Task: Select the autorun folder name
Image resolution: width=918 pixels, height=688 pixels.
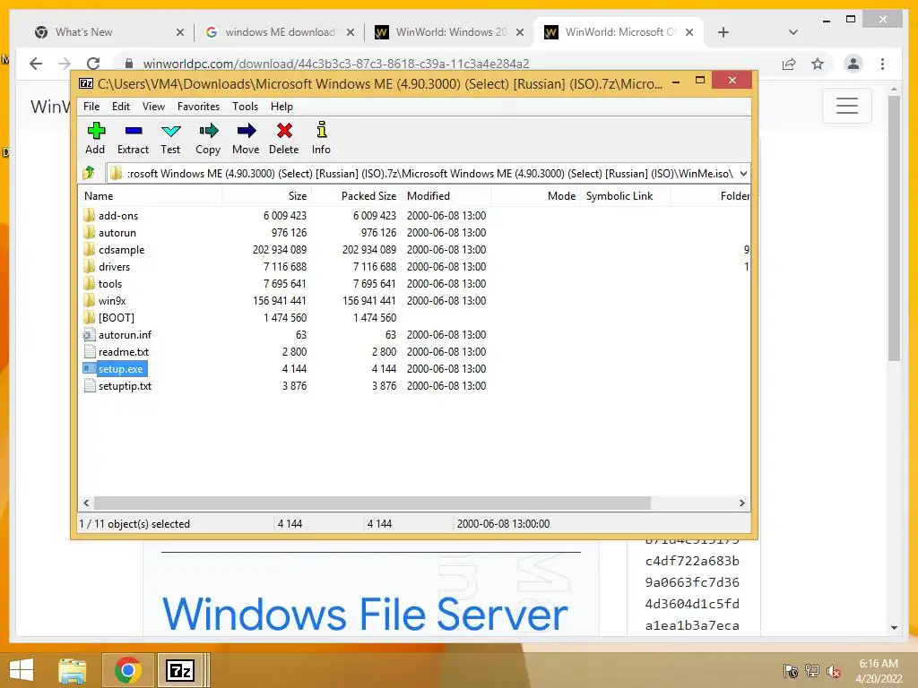Action: [117, 233]
